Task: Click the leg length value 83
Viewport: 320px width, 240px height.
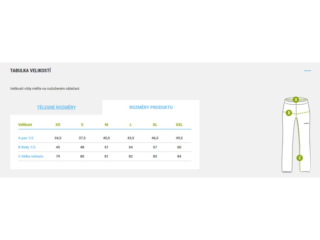Action: 155,156
